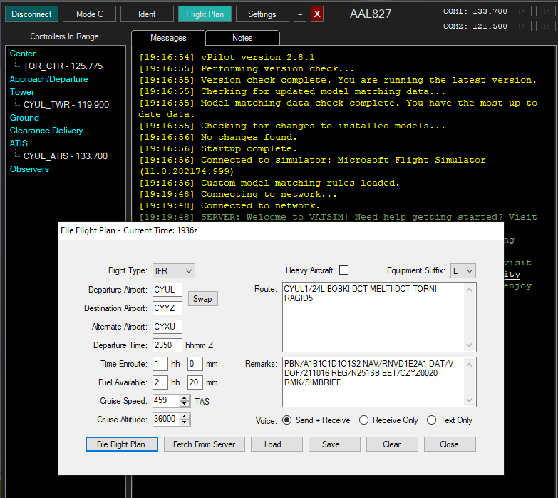The width and height of the screenshot is (558, 498).
Task: Swap departure and destination airports
Action: (x=202, y=298)
